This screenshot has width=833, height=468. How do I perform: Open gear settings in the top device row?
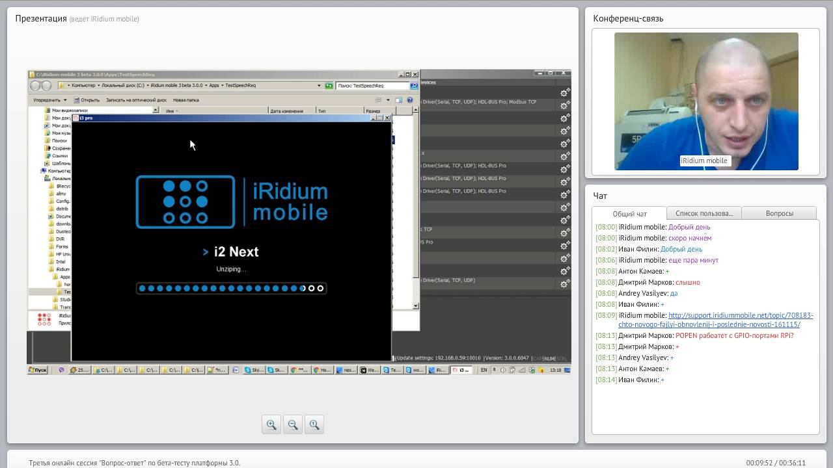(565, 93)
